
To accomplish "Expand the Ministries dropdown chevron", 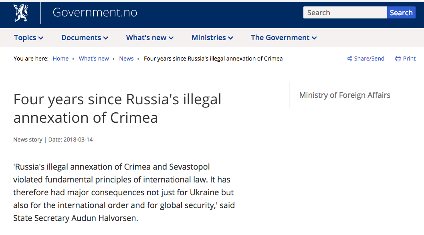I will point(231,38).
